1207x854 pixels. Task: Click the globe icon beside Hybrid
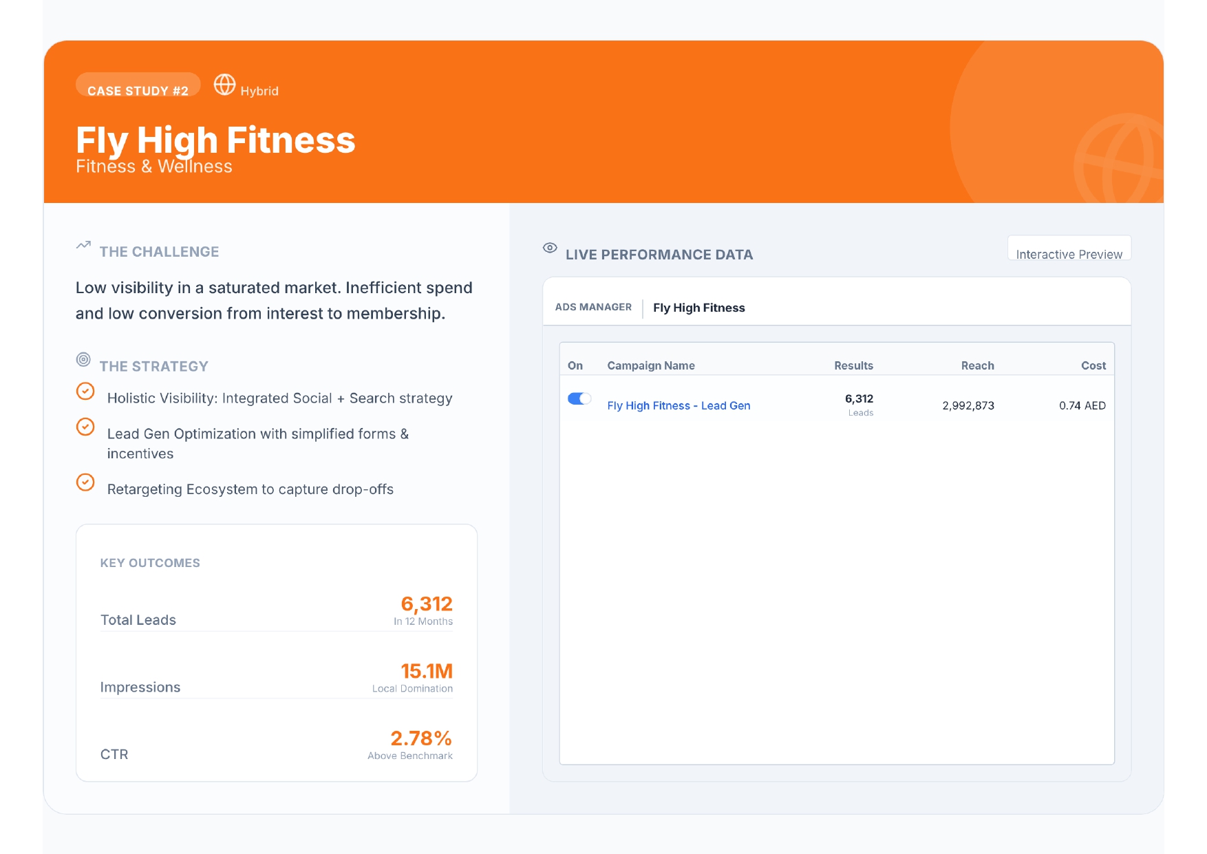coord(224,85)
